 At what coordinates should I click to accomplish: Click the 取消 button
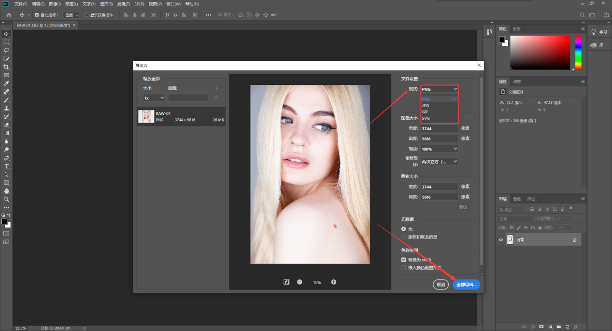(441, 285)
